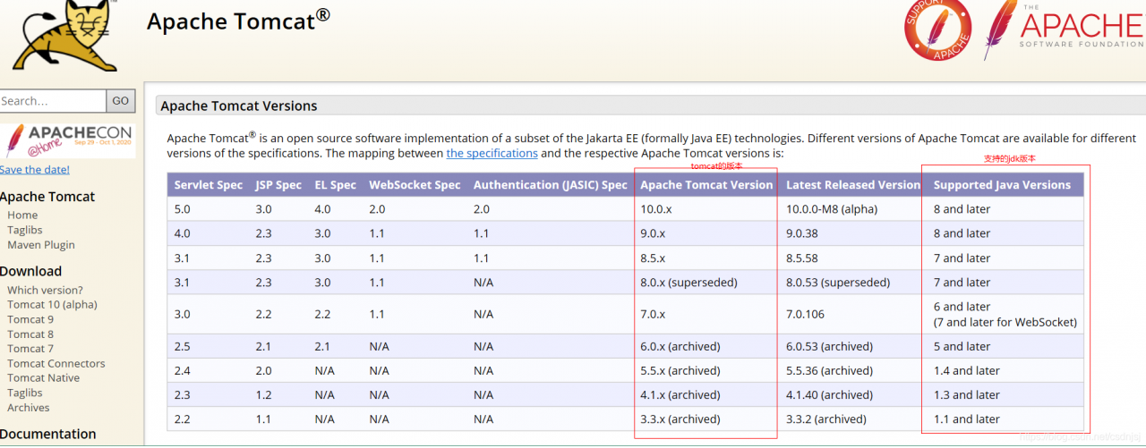Click the JSP Spec column header

point(278,185)
